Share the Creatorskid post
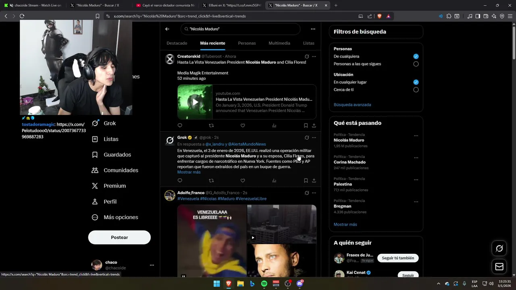 (x=314, y=126)
